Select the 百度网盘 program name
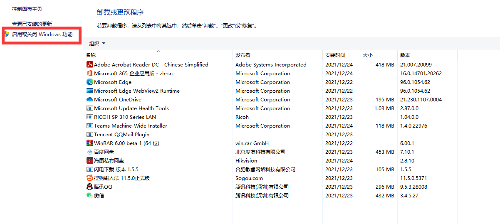The width and height of the screenshot is (500, 224). pos(105,152)
